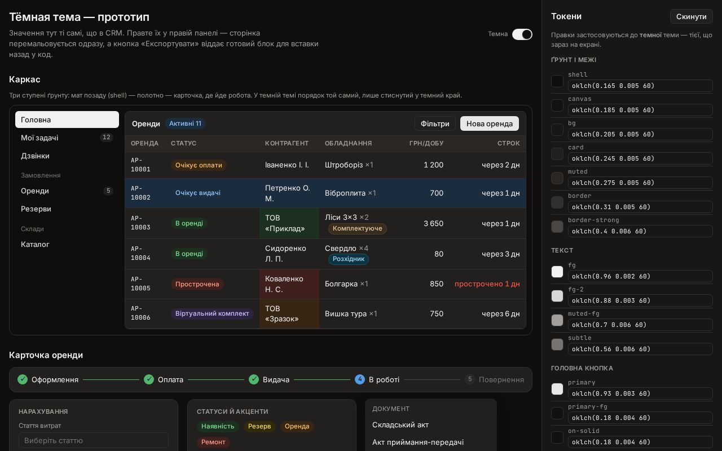
Task: Open Каталог in the sidebar
Action: [x=67, y=244]
